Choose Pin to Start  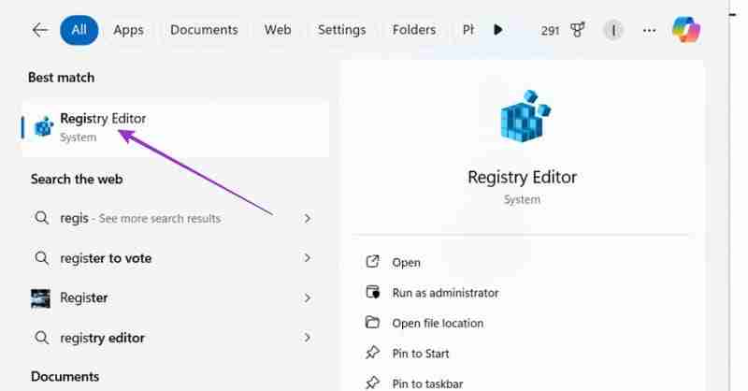(421, 354)
